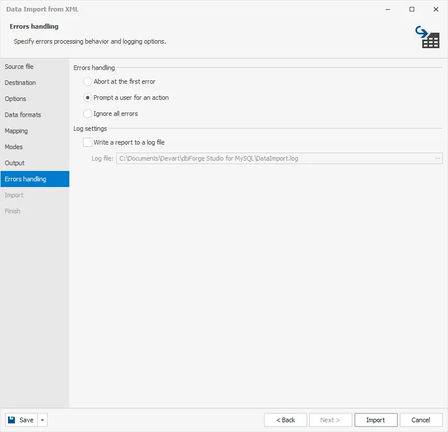The width and height of the screenshot is (448, 432).
Task: Click the import table icon in header
Action: (427, 37)
